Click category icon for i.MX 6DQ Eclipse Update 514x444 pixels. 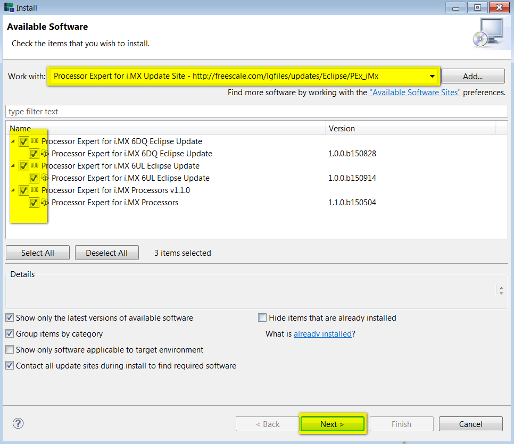click(35, 141)
